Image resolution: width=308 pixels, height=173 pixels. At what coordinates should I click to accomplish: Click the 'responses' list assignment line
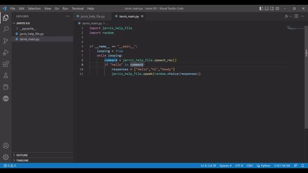(143, 69)
